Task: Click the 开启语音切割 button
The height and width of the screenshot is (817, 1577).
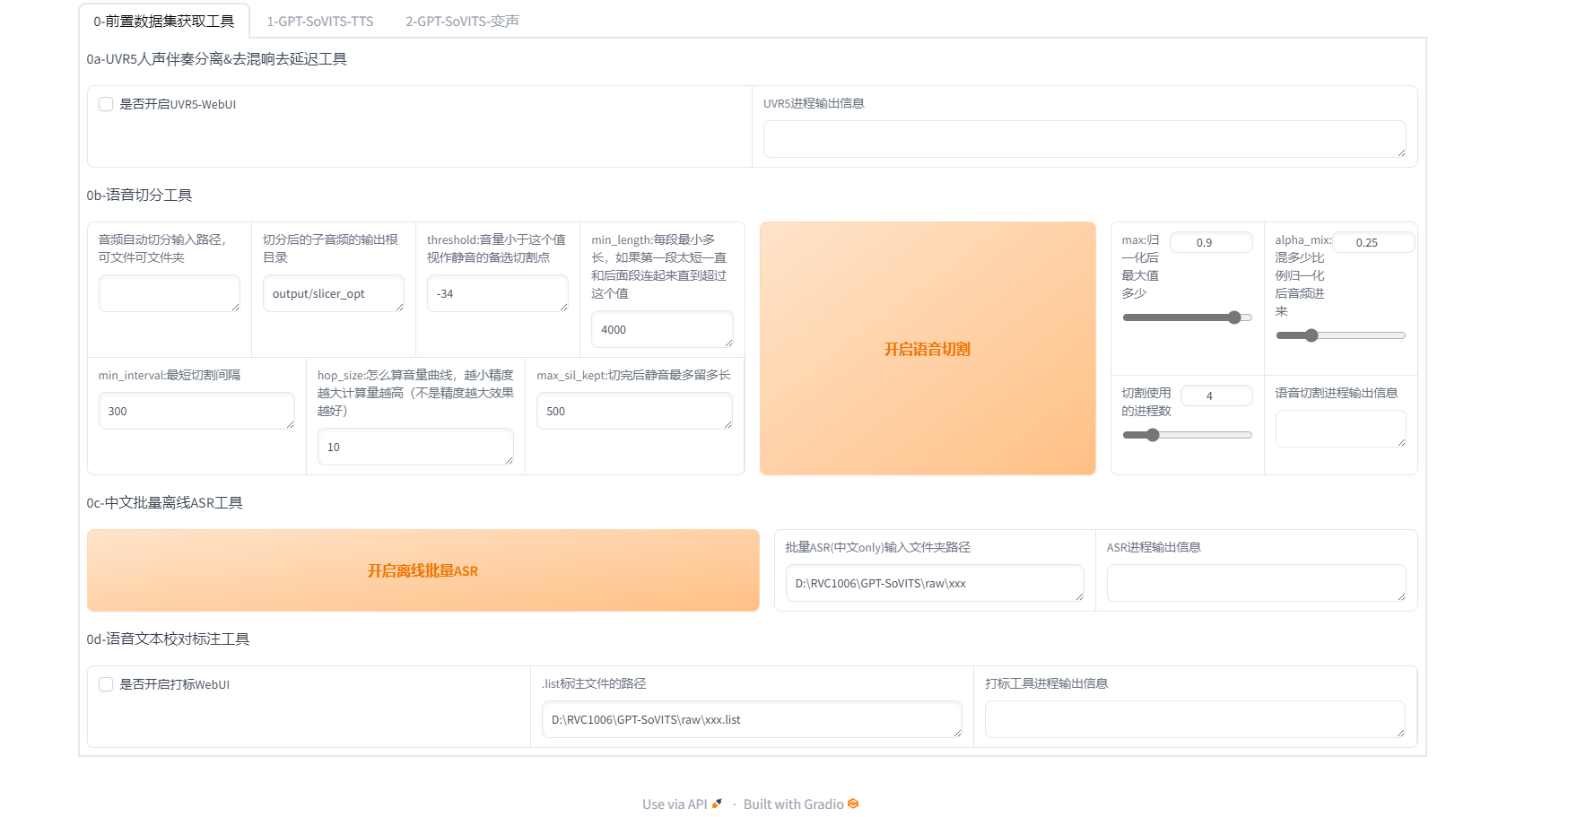Action: 927,349
